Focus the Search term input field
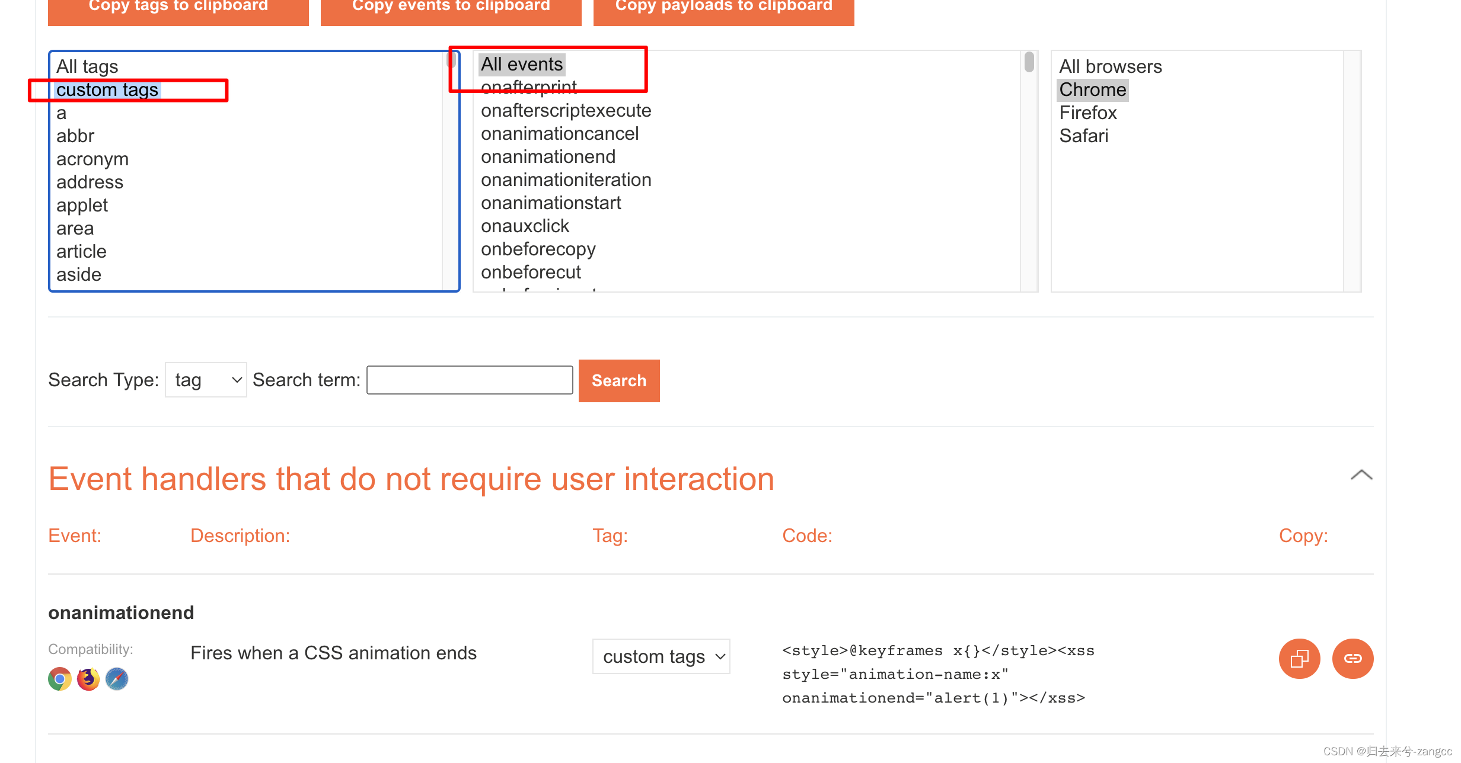 point(470,380)
